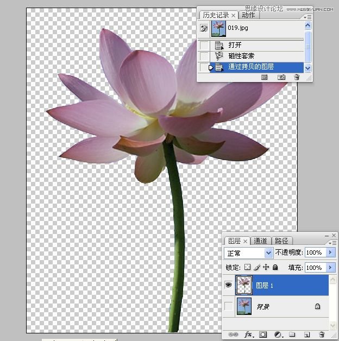Screen dimensions: 339x341
Task: Open the 不透明度 slider arrow
Action: (x=330, y=252)
